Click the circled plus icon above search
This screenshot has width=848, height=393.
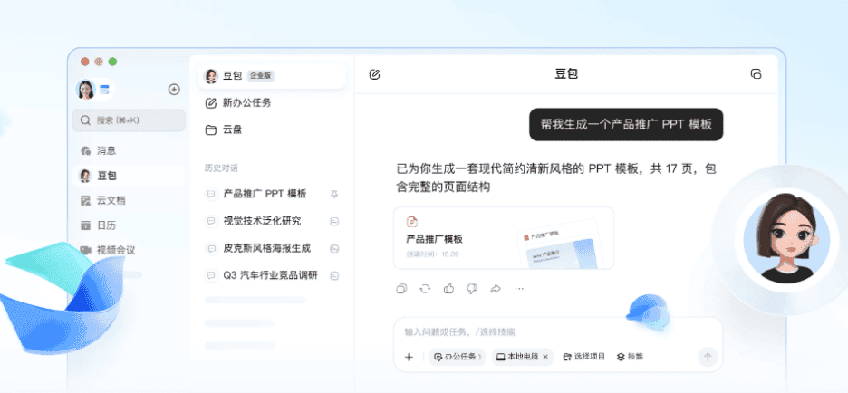174,90
